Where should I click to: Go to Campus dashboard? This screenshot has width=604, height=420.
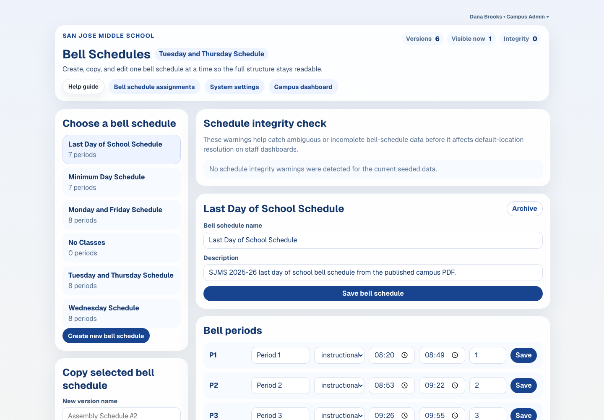303,87
